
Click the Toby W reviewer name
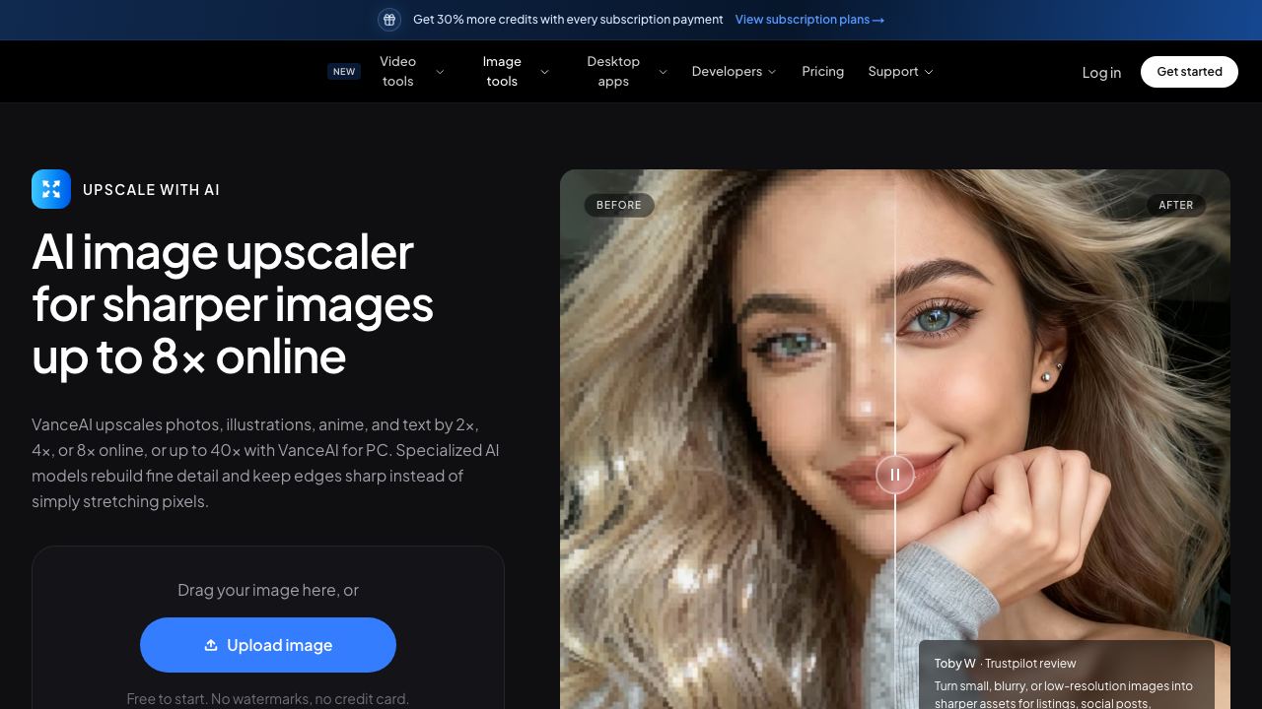(x=955, y=664)
